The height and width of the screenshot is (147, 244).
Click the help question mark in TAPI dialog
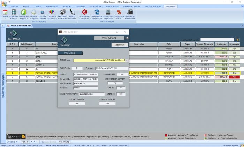pos(127,38)
